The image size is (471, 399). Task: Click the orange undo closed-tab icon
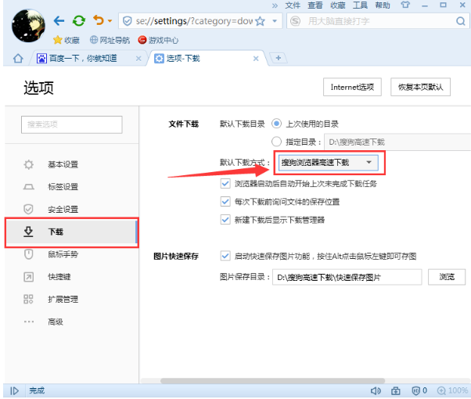(99, 20)
